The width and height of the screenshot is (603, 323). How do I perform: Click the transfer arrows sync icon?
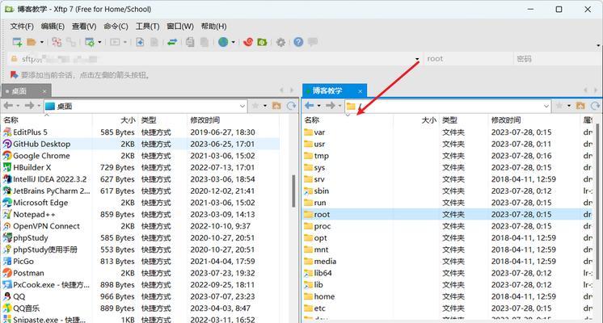pos(172,42)
